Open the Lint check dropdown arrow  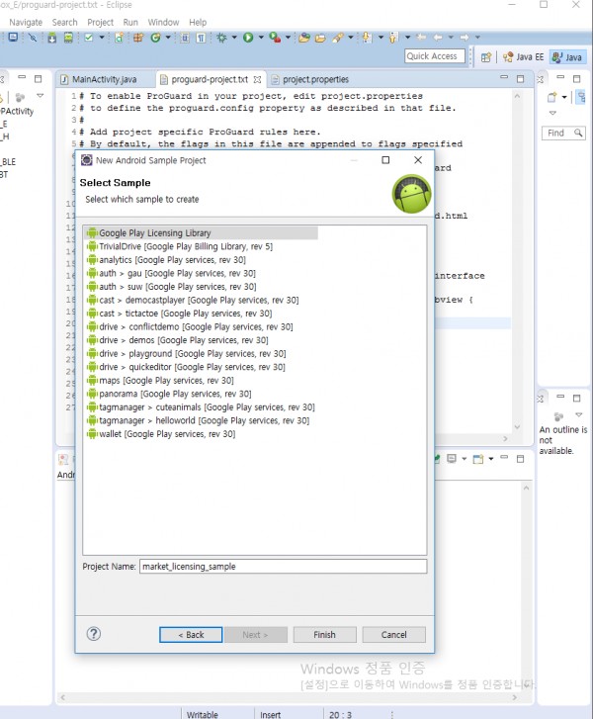point(102,38)
